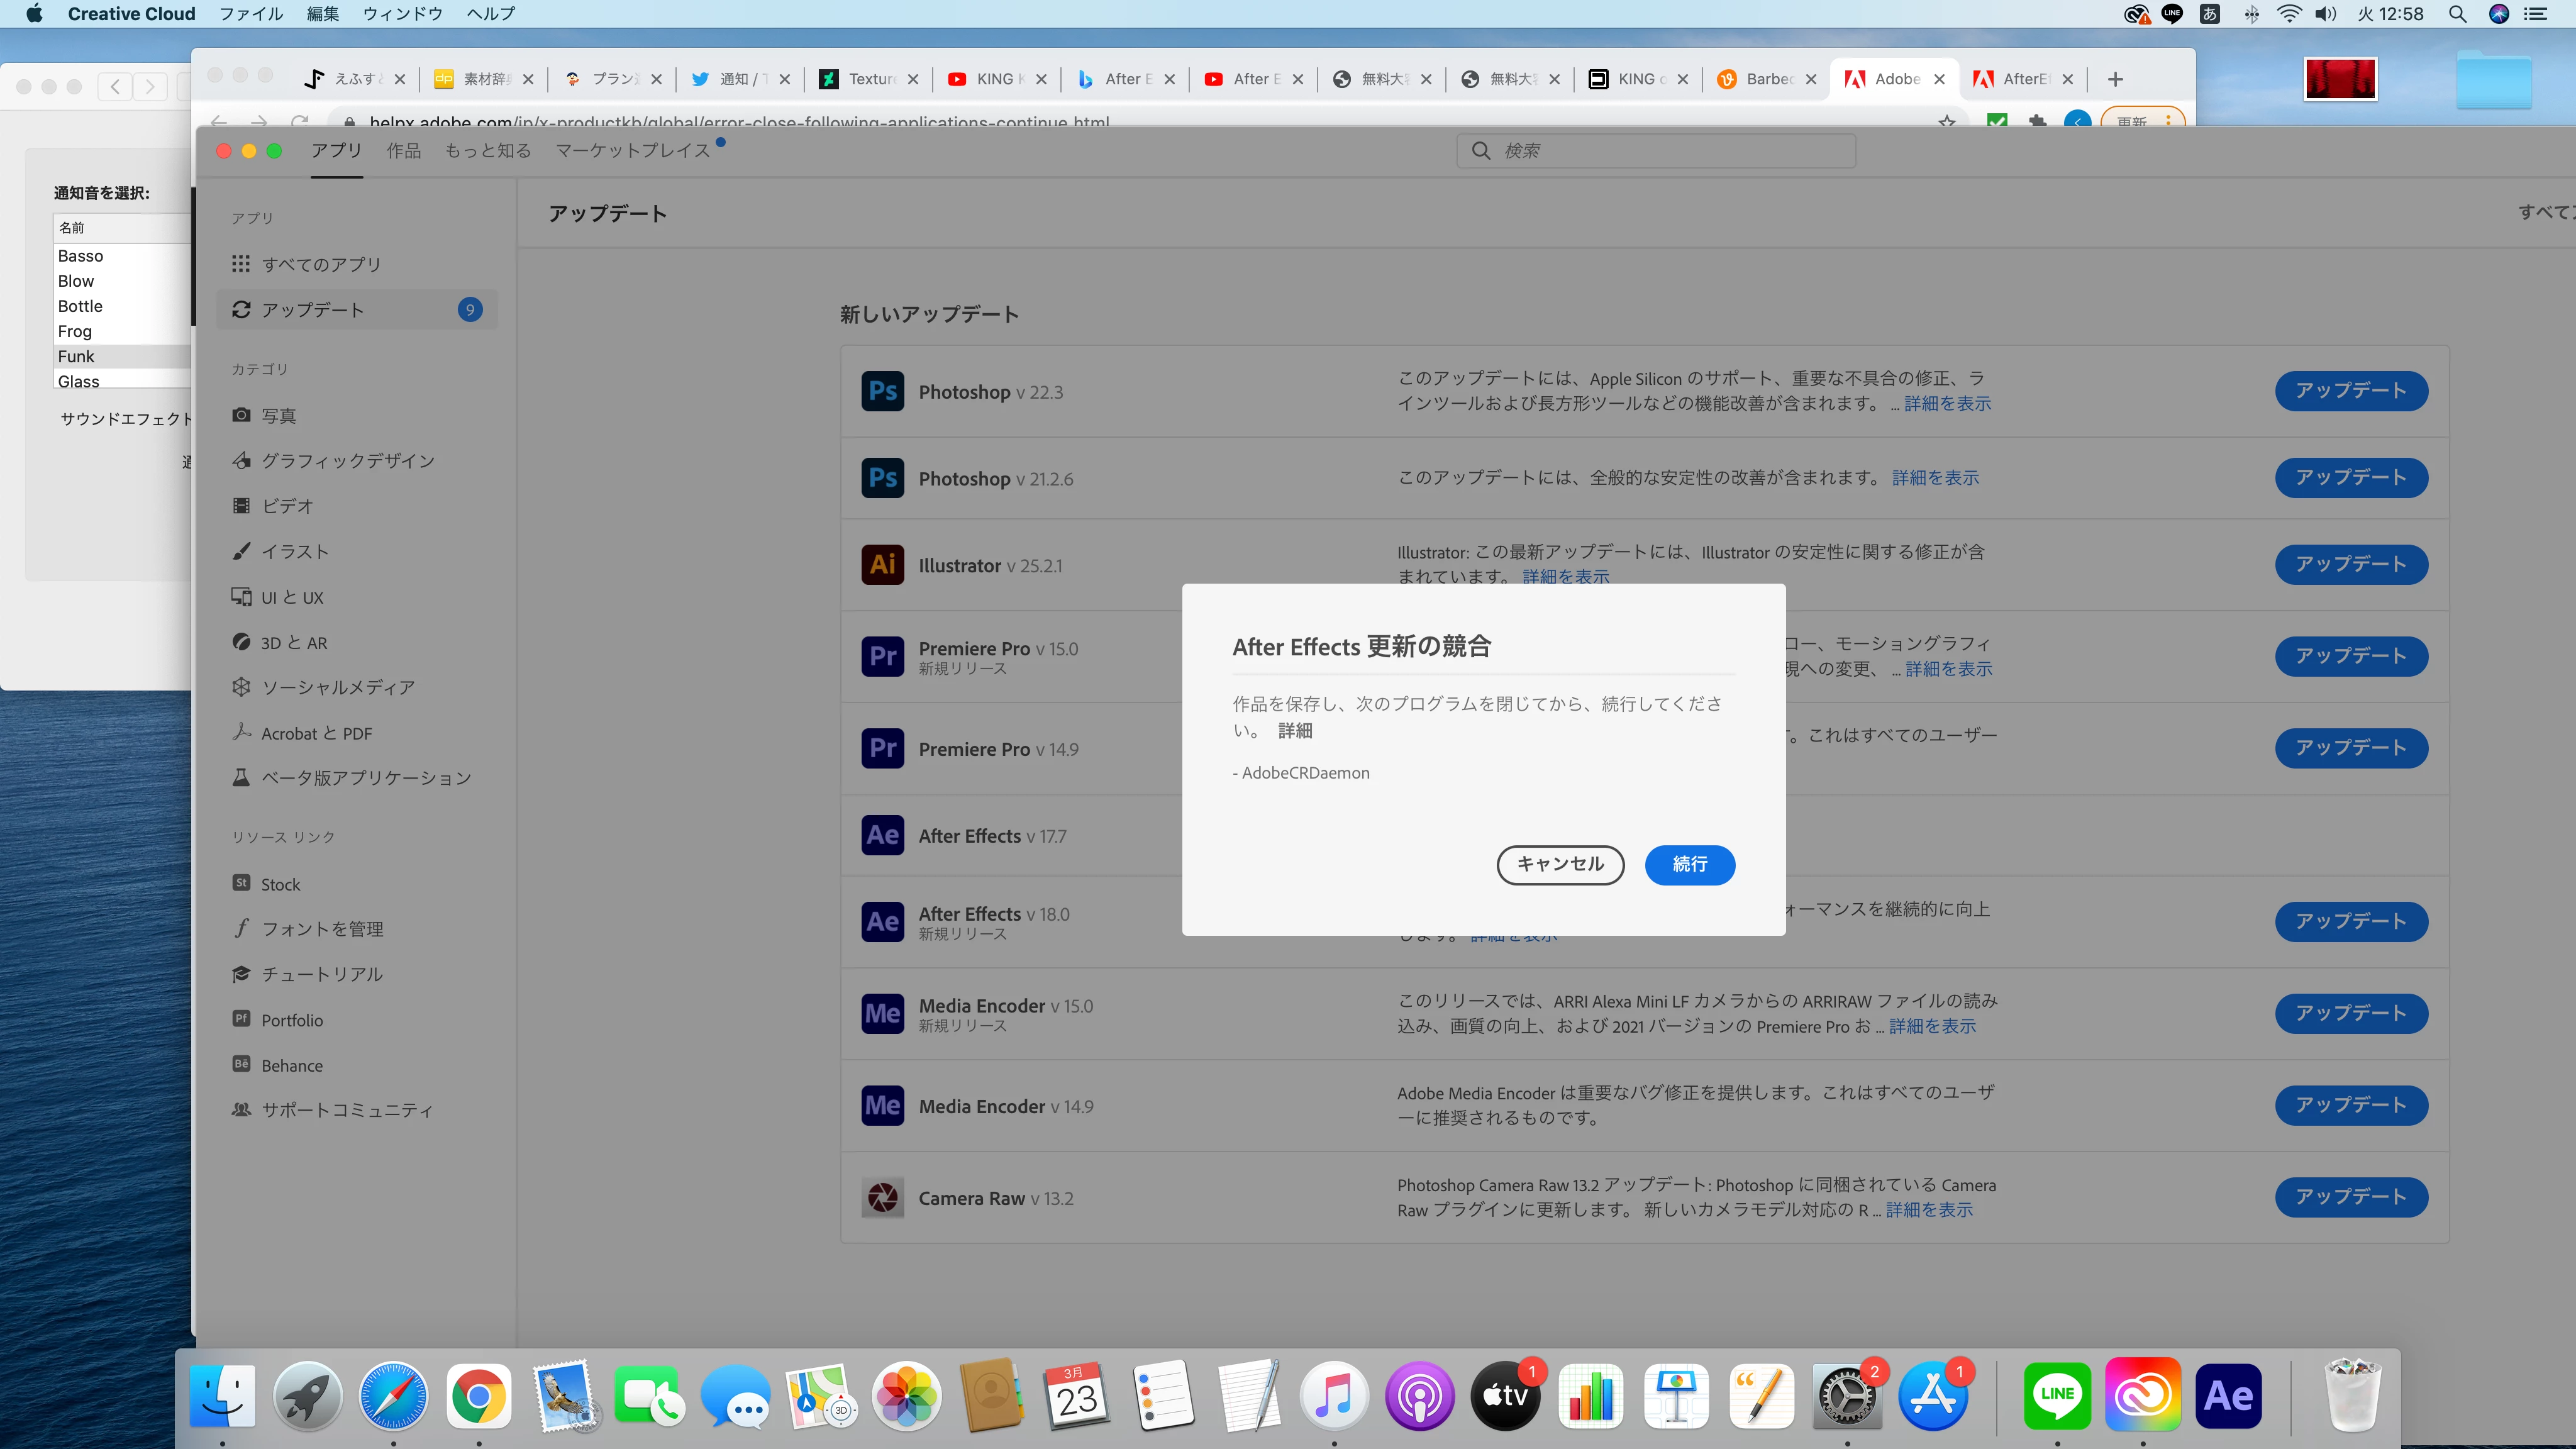
Task: Select すべてのアプリ in the sidebar
Action: (320, 264)
